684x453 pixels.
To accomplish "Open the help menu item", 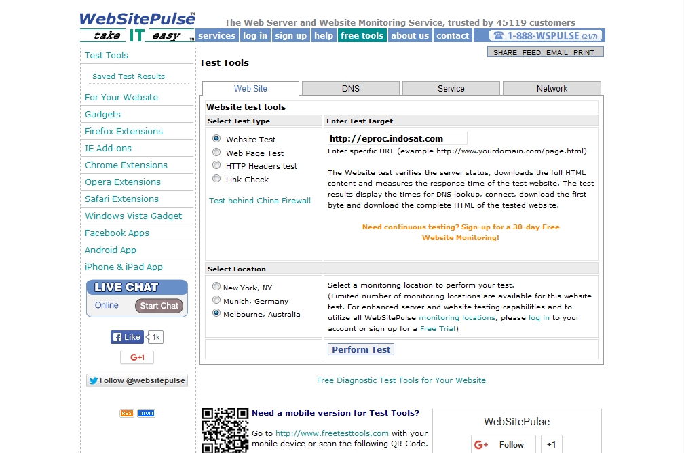I will 324,36.
